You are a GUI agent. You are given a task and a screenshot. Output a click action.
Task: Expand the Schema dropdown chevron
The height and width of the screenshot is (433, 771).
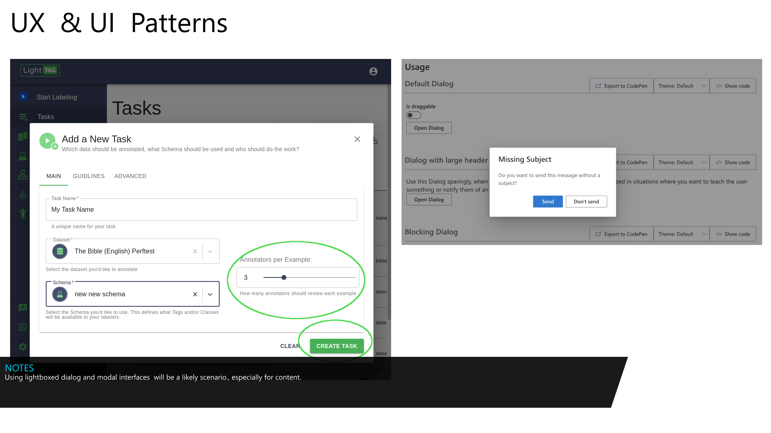point(210,294)
